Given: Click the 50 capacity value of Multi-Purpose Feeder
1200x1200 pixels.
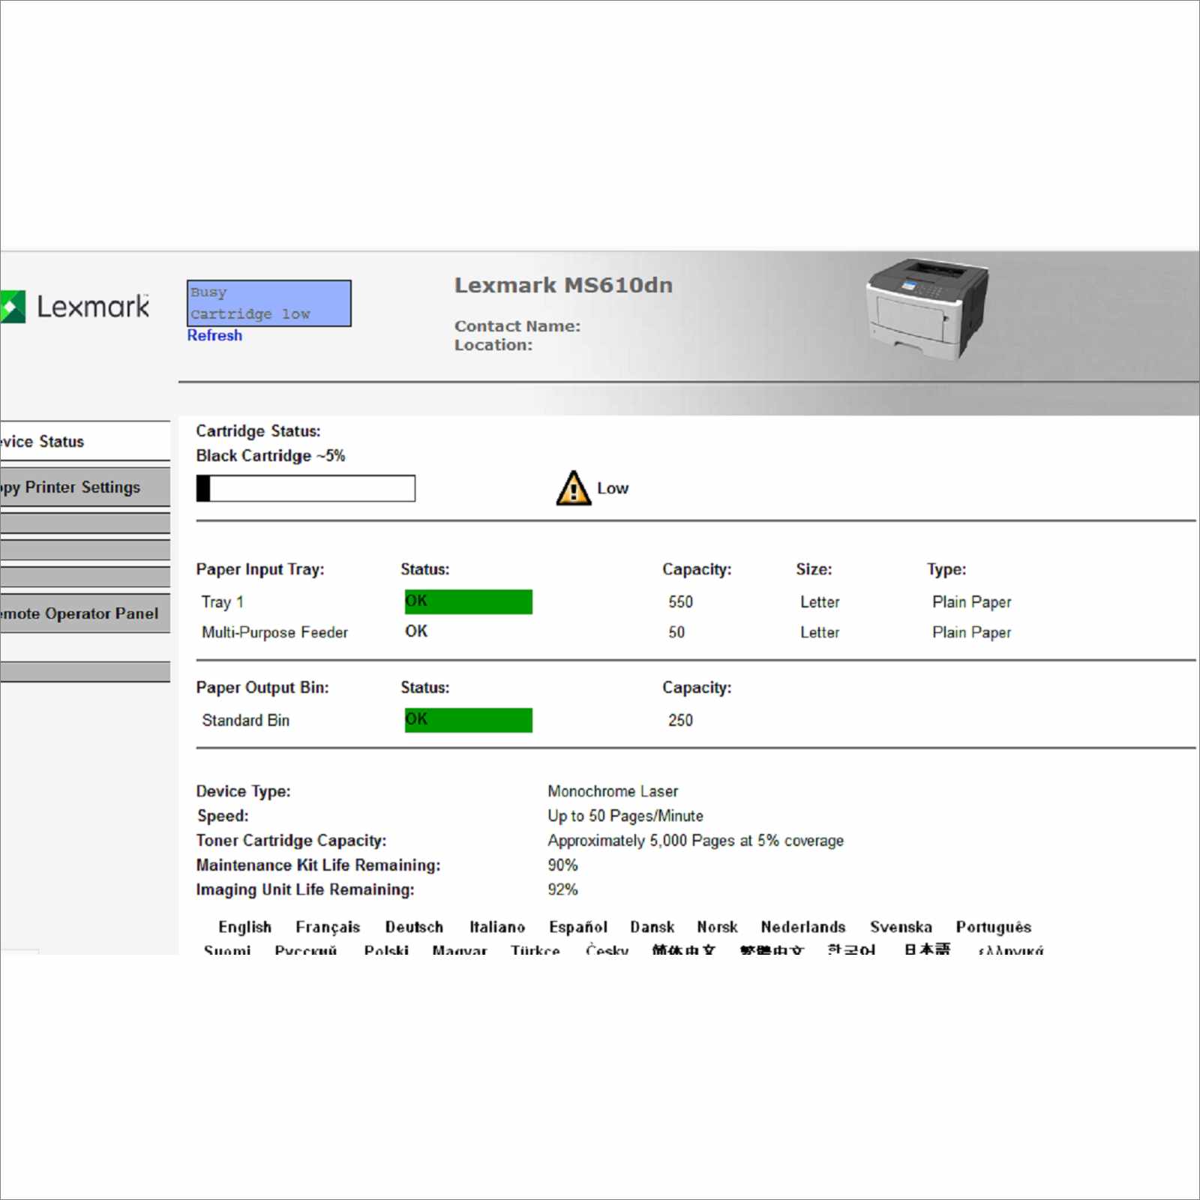Looking at the screenshot, I should 676,632.
